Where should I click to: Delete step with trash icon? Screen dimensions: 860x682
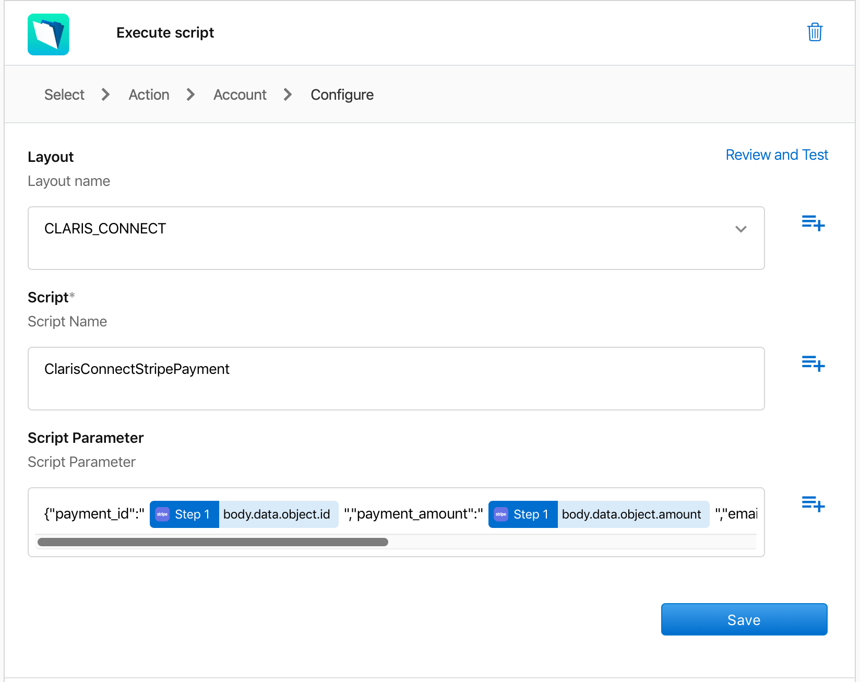[815, 32]
